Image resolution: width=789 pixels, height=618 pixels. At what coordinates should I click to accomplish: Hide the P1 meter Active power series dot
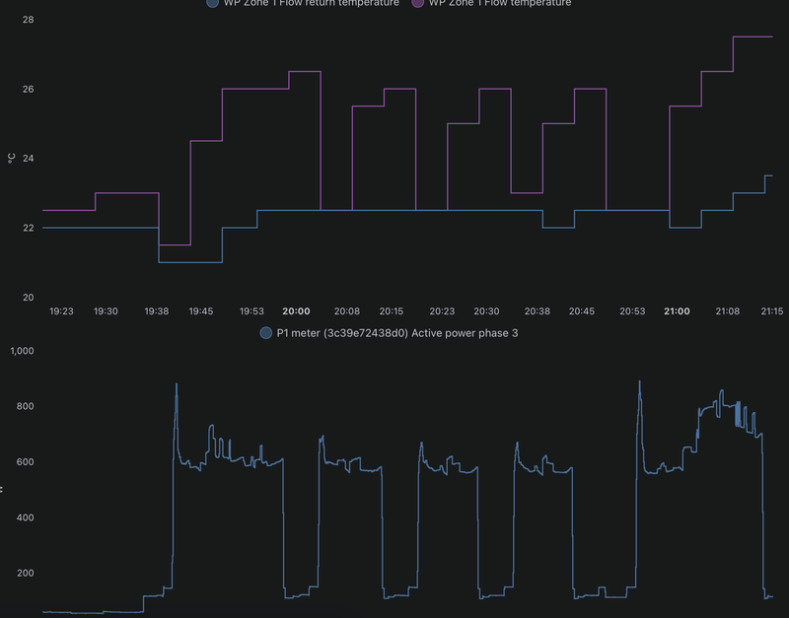[265, 333]
